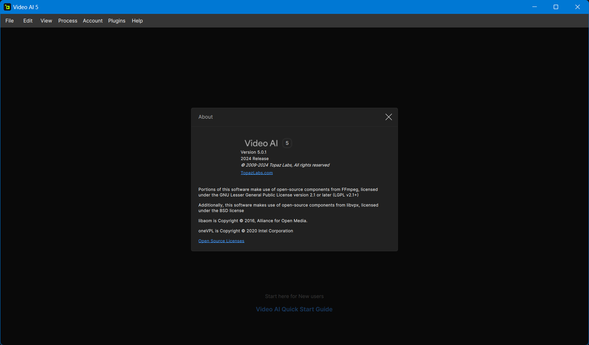Open the Open Source Licenses link

point(221,240)
